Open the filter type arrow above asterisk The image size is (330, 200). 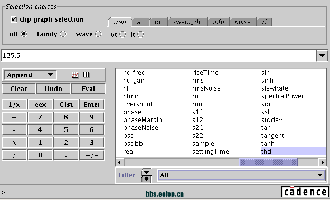[146, 172]
